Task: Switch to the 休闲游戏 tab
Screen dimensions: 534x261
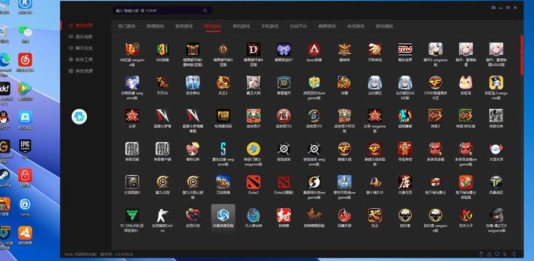Action: pyautogui.click(x=355, y=26)
